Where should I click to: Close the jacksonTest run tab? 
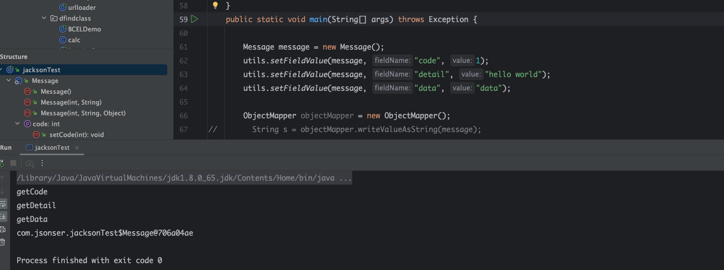[77, 147]
